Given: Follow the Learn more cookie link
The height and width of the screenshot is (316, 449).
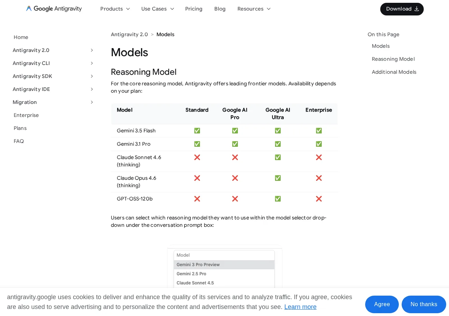Looking at the screenshot, I should click(x=300, y=307).
